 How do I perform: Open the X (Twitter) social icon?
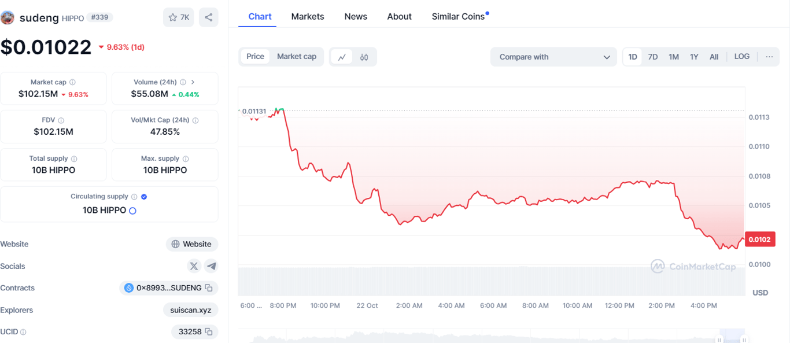click(194, 266)
